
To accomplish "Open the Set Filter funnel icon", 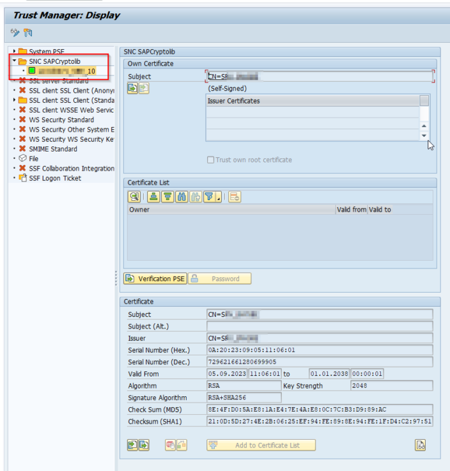I will coord(210,197).
